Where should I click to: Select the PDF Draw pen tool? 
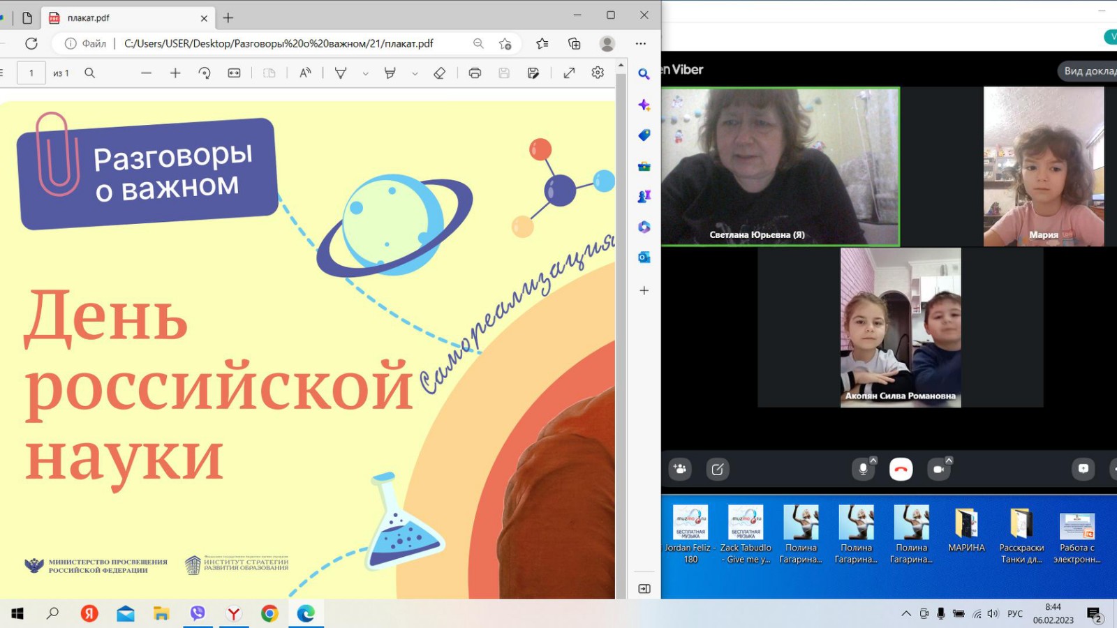tap(341, 73)
